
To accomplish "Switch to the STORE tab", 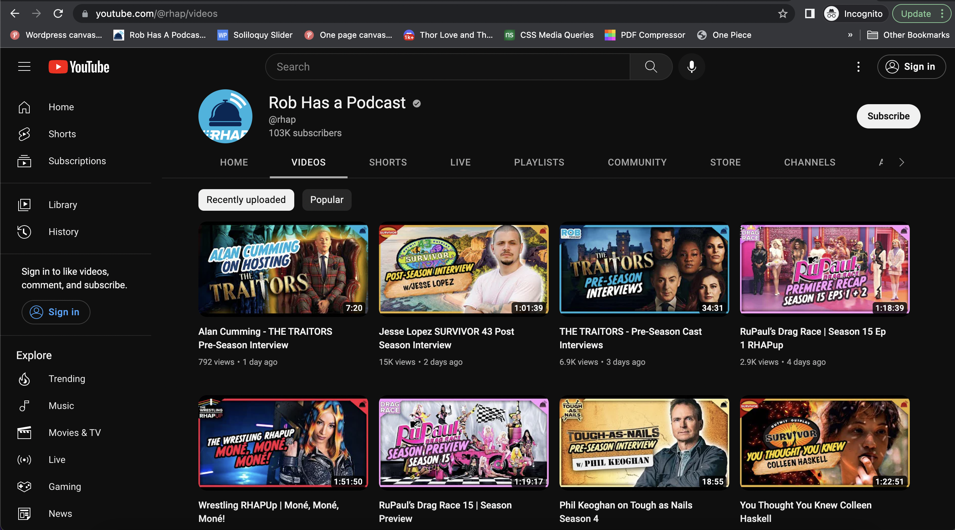I will click(x=726, y=162).
